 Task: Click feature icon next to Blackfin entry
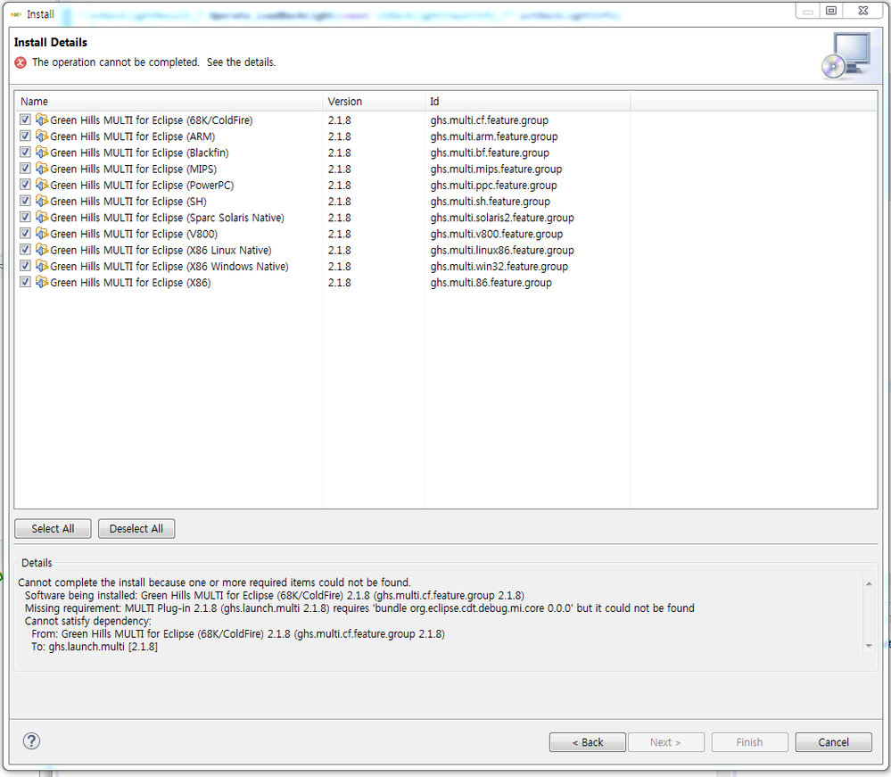pyautogui.click(x=42, y=152)
